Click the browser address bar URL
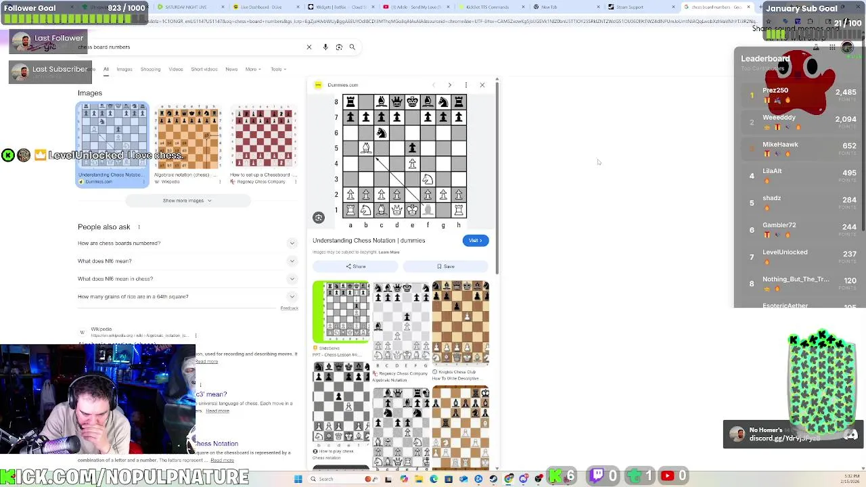866x487 pixels. click(x=433, y=22)
